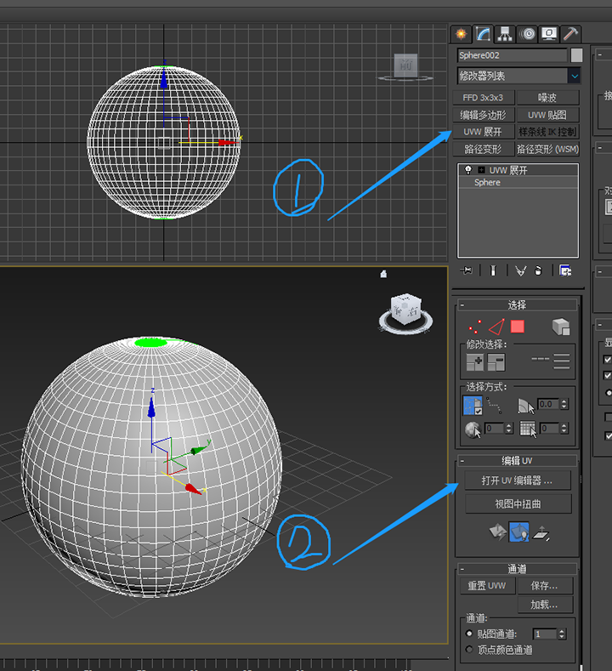Open Configure Modifier Sets icon
Viewport: 612px width, 671px height.
pyautogui.click(x=565, y=270)
